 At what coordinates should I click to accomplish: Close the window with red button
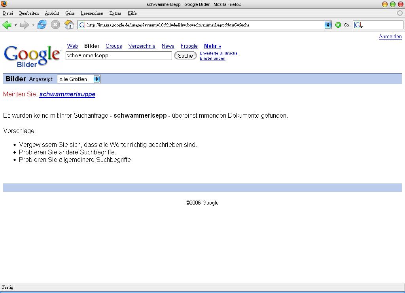400,4
